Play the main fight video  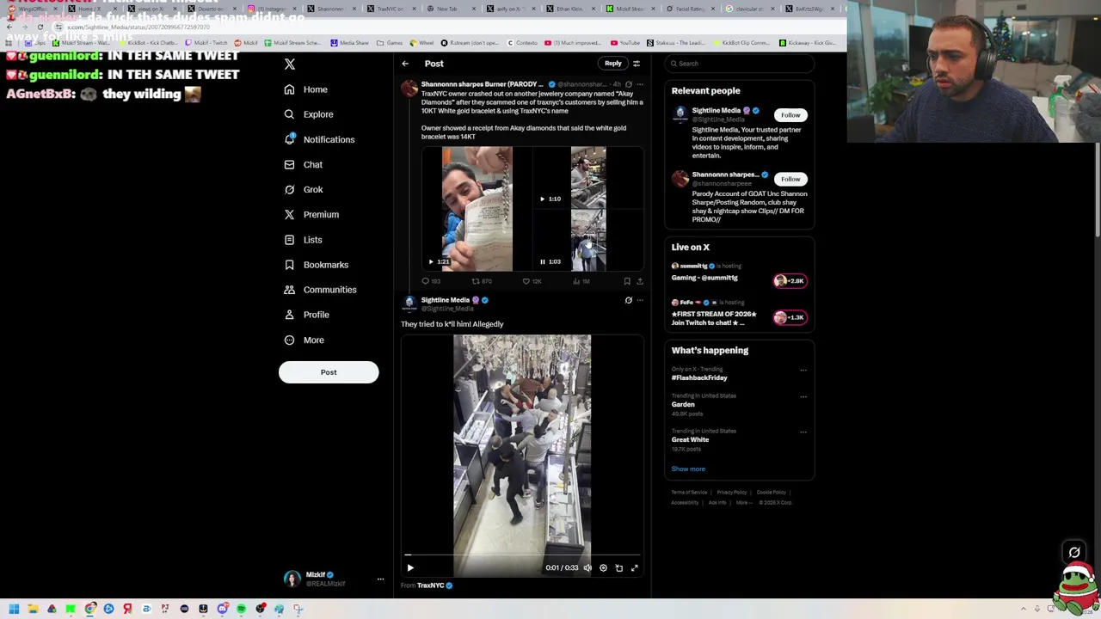(x=410, y=567)
